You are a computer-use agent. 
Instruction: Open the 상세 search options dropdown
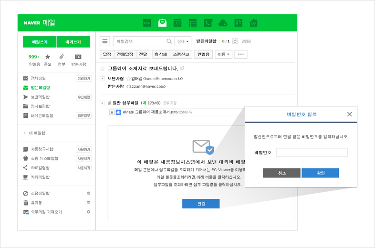pos(183,41)
